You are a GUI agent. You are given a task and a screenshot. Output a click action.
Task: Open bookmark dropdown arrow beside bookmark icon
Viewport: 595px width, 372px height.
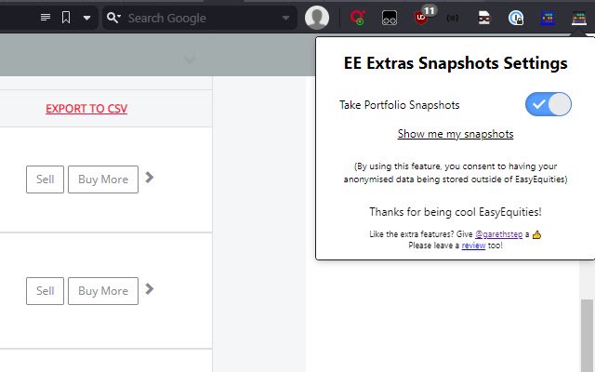coord(86,18)
